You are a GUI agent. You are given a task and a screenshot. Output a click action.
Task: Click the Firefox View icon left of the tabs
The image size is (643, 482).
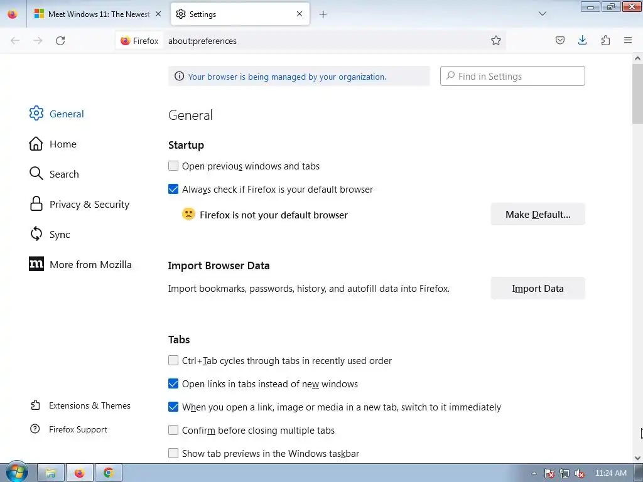13,14
